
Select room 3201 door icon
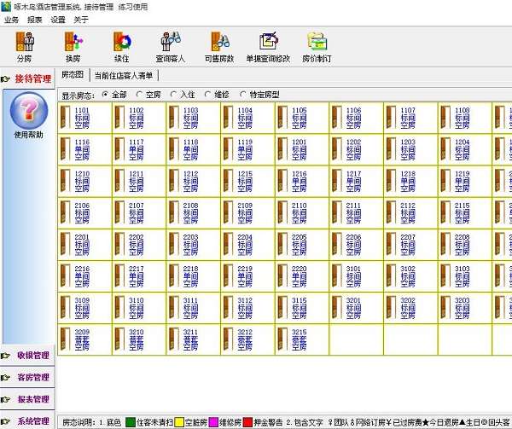coord(337,307)
